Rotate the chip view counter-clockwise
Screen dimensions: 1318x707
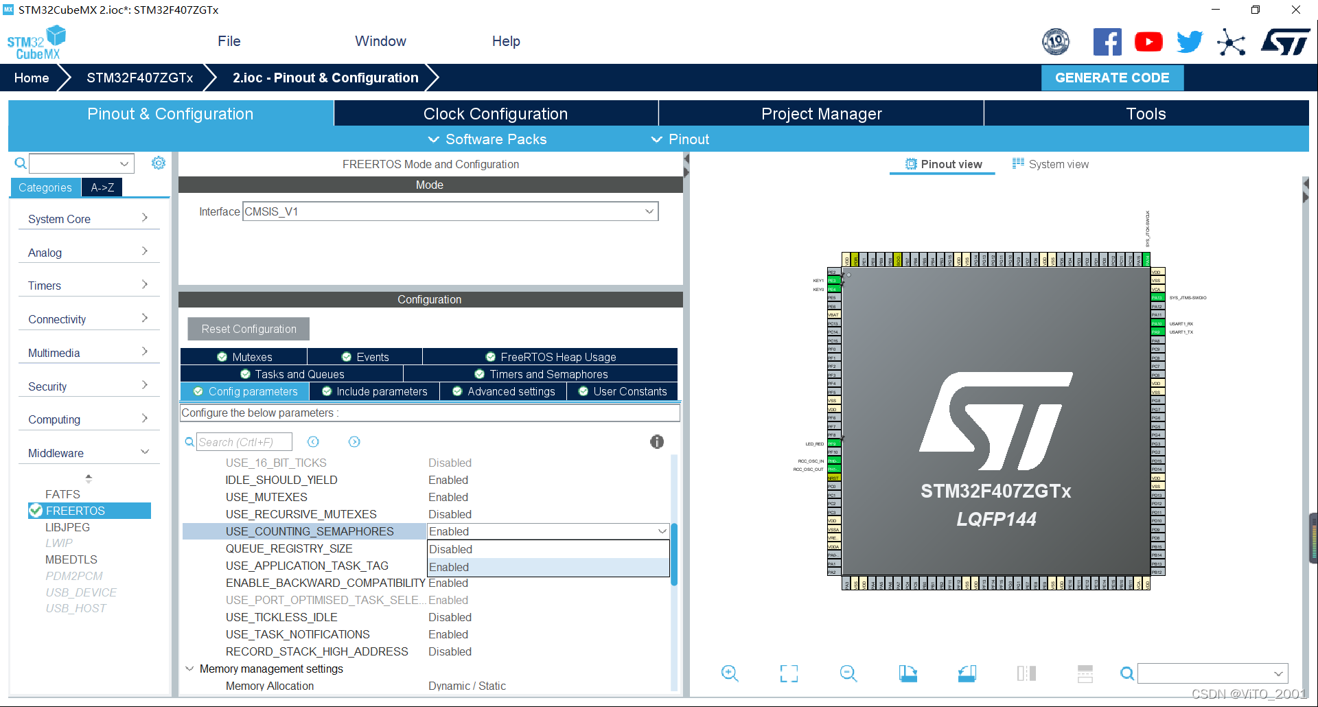(x=967, y=673)
